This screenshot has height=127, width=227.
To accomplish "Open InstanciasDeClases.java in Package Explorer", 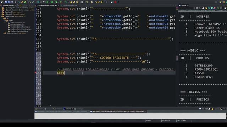I will [18, 23].
